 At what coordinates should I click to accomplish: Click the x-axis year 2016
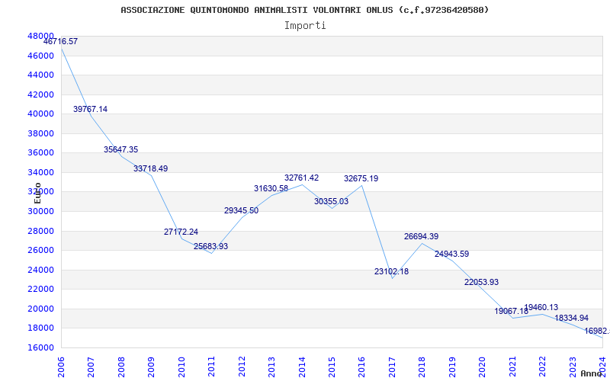tap(361, 367)
